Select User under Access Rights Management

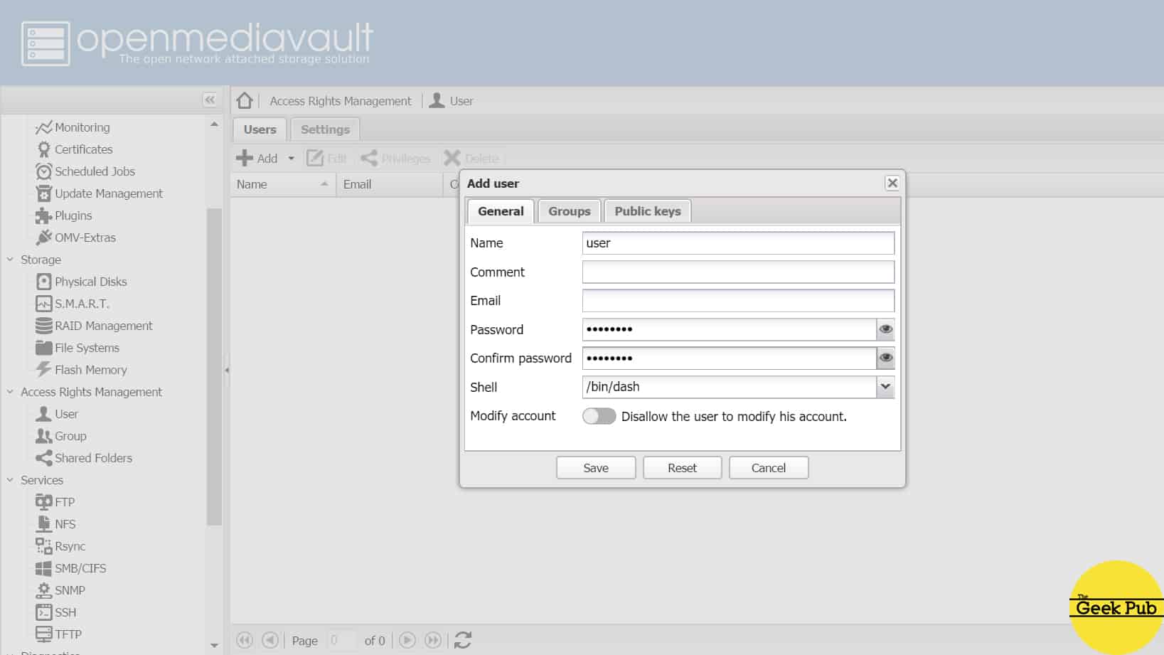[x=57, y=414]
